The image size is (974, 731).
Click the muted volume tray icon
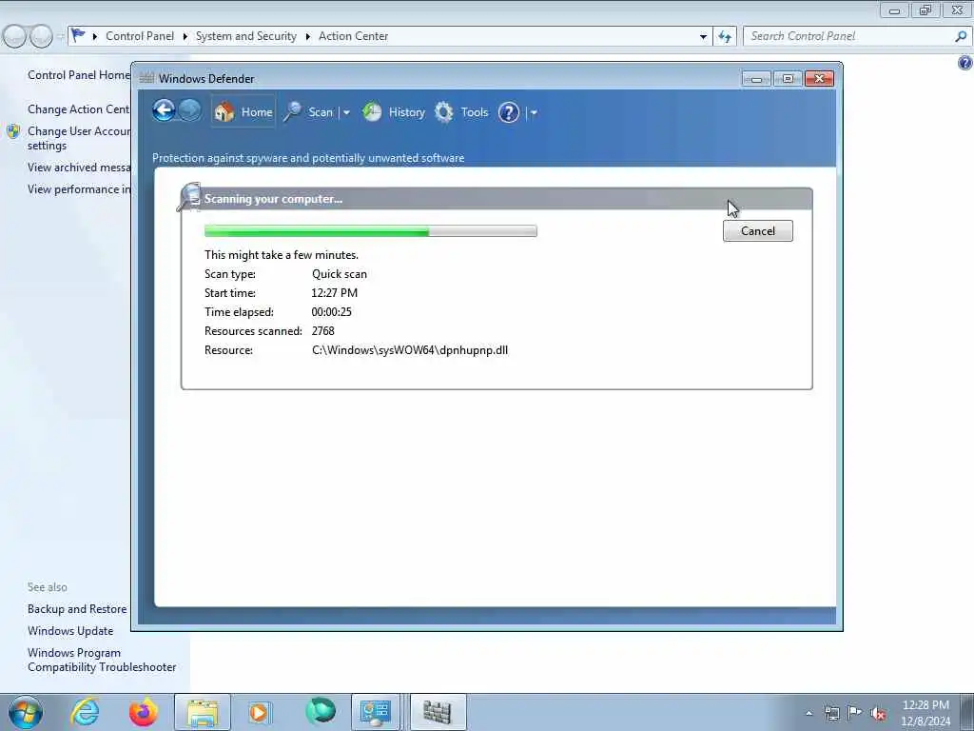(x=878, y=714)
